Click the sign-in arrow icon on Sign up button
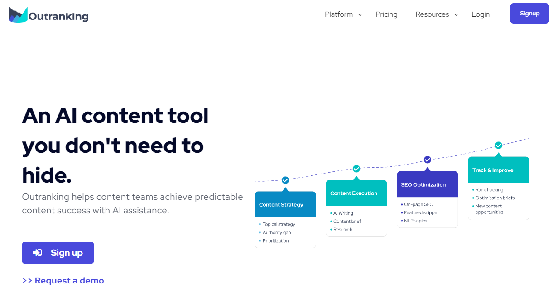Image resolution: width=553 pixels, height=292 pixels. tap(38, 253)
